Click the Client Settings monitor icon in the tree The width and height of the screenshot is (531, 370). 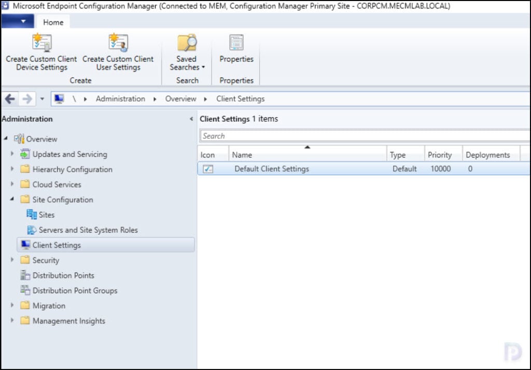[25, 245]
